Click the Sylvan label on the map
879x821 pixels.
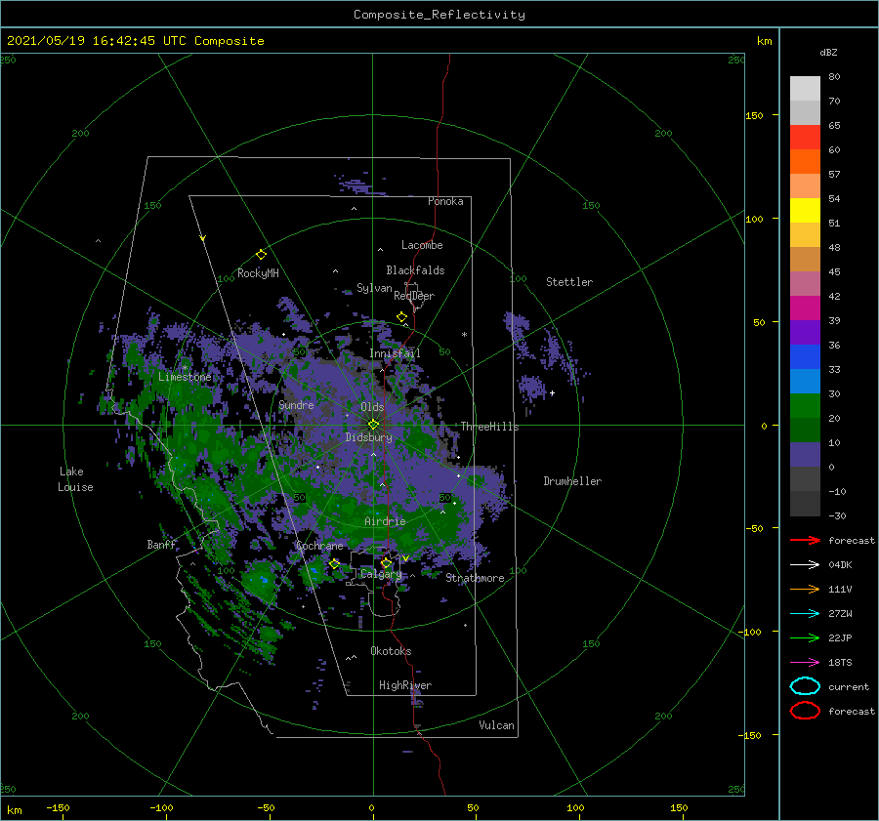(374, 288)
